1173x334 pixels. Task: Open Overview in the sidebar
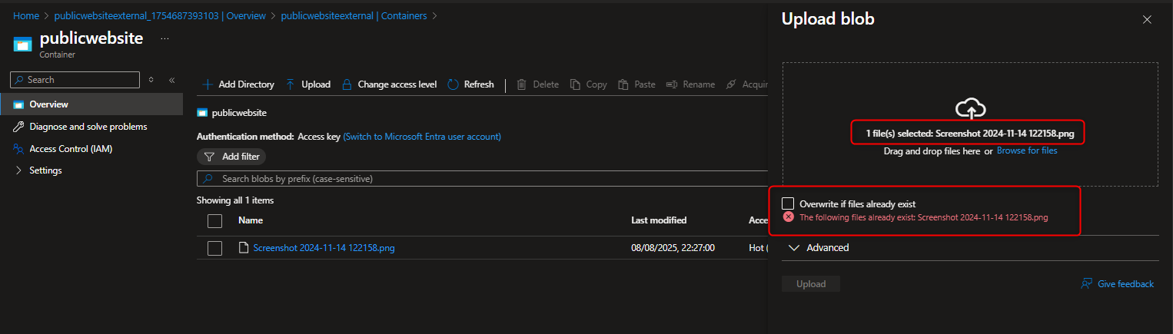(x=91, y=104)
